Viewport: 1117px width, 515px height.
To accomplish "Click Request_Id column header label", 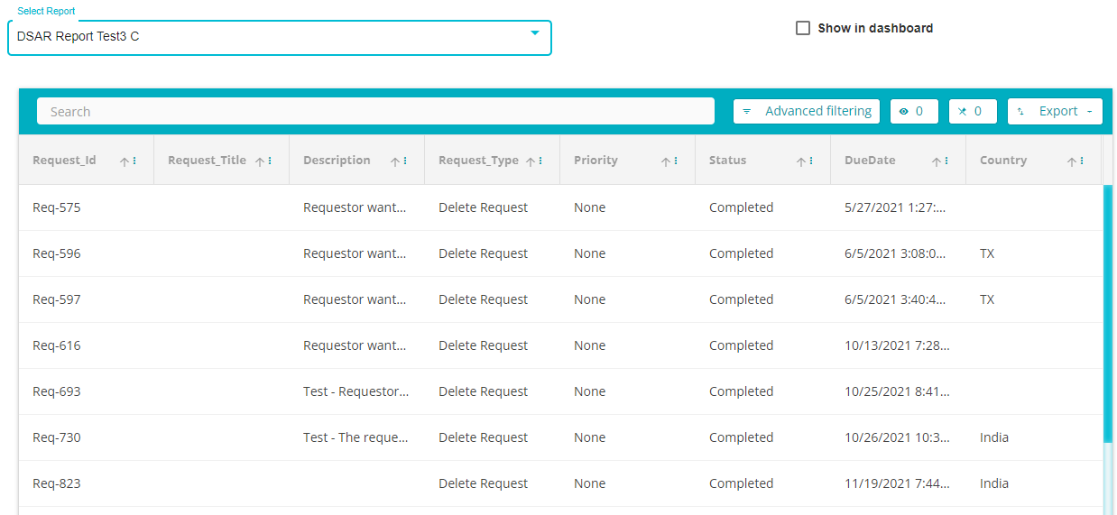I will pyautogui.click(x=64, y=161).
